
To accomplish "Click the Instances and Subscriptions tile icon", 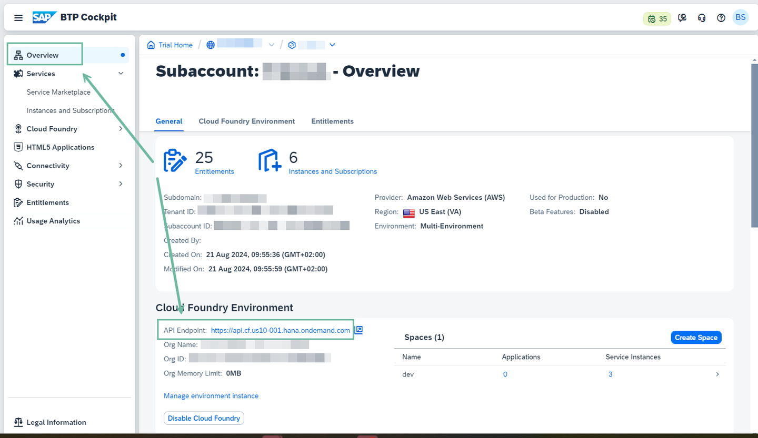I will point(270,160).
